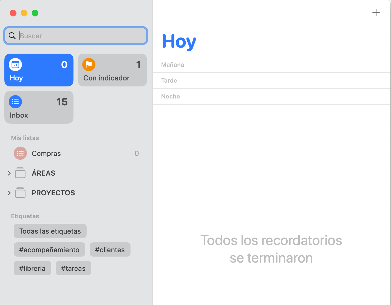Filter by #libreria tag
Viewport: 391px width, 305px height.
tap(32, 268)
